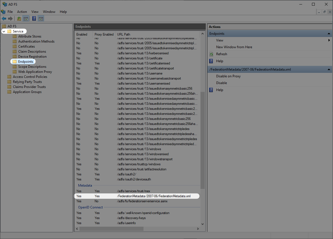The width and height of the screenshot is (333, 239).
Task: Collapse the Endpoints actions section header
Action: pyautogui.click(x=329, y=33)
